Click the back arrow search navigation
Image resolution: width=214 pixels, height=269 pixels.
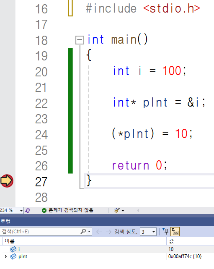click(99, 232)
